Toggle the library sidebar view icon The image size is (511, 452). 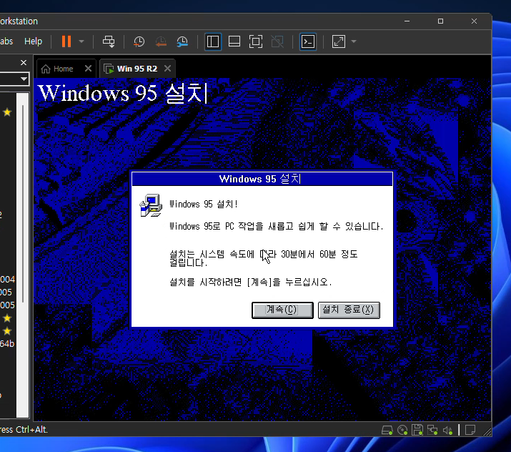point(213,41)
